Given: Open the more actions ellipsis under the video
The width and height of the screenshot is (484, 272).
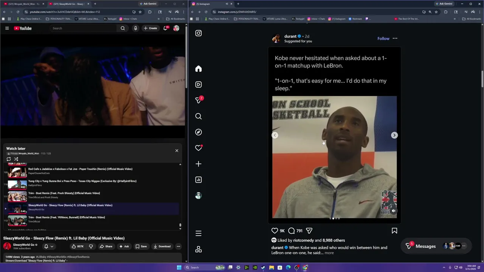Looking at the screenshot, I should (x=178, y=246).
